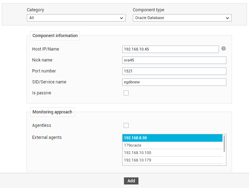Enable the Is passive checkbox
Viewport: 249px width, 188px height.
click(x=126, y=93)
